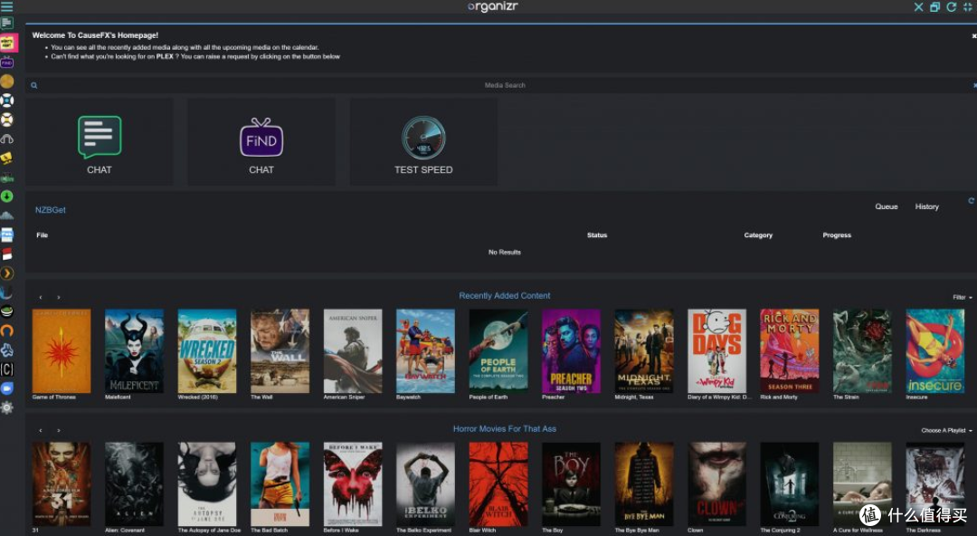Open the gray cloud sidebar tab
The width and height of the screenshot is (977, 536).
pos(7,215)
